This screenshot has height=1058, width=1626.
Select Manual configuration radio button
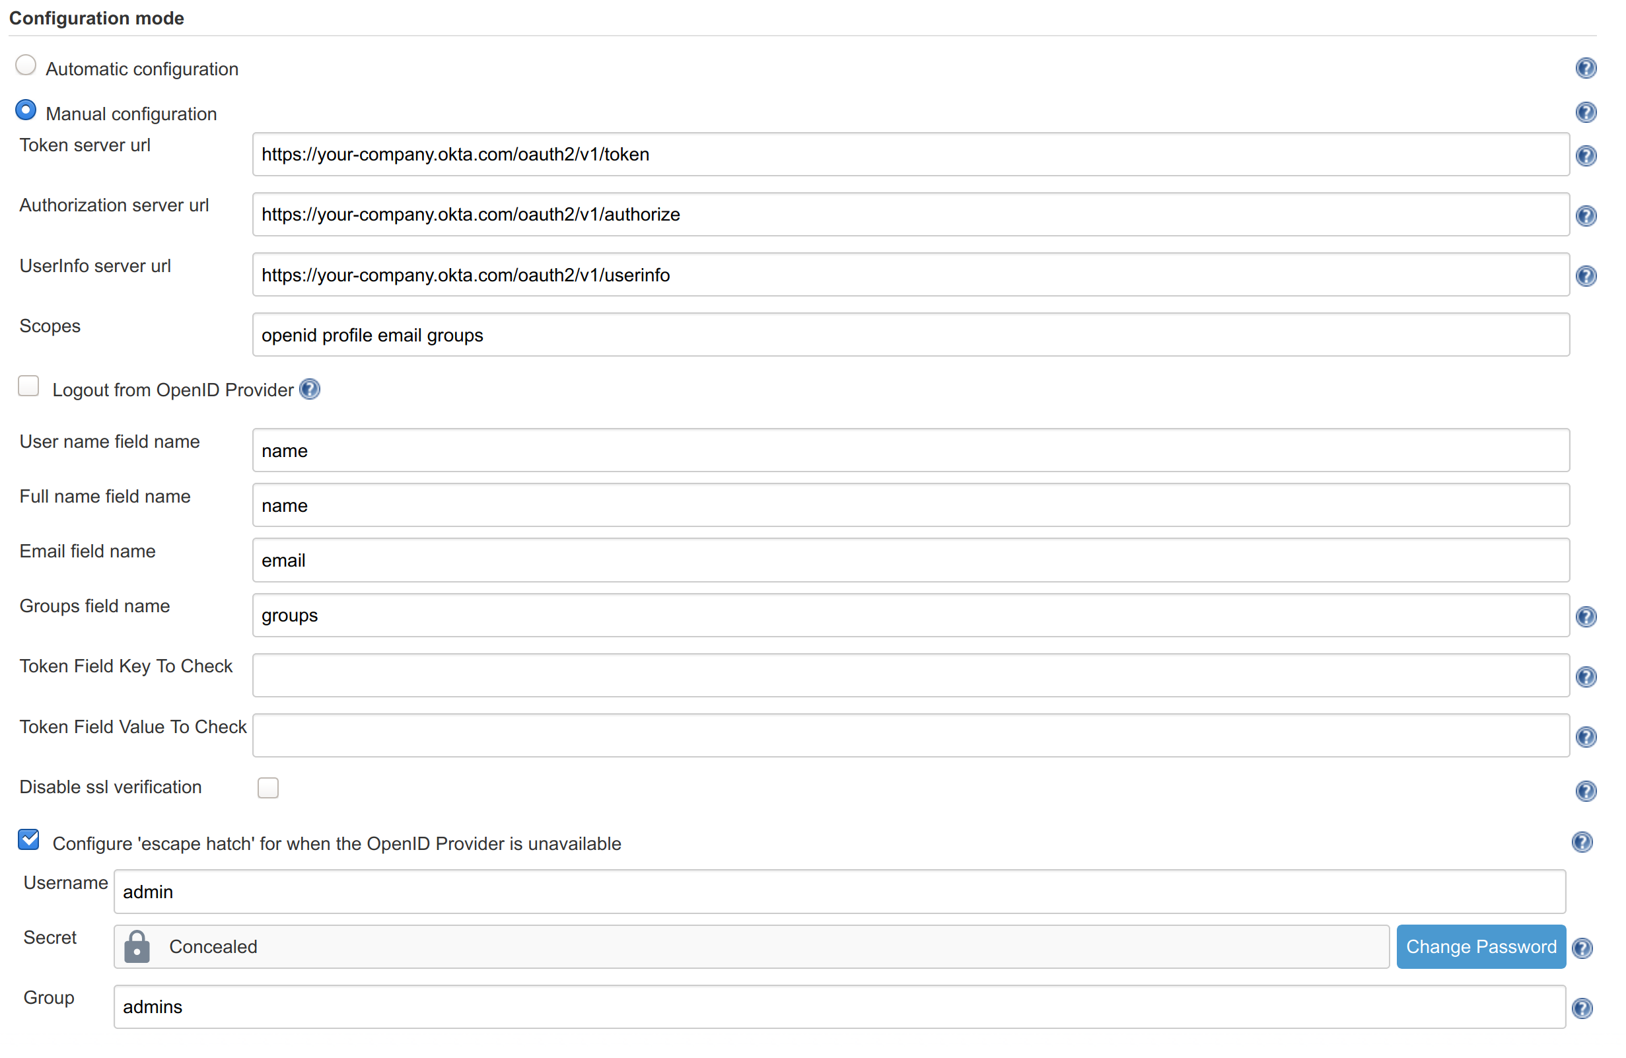26,110
